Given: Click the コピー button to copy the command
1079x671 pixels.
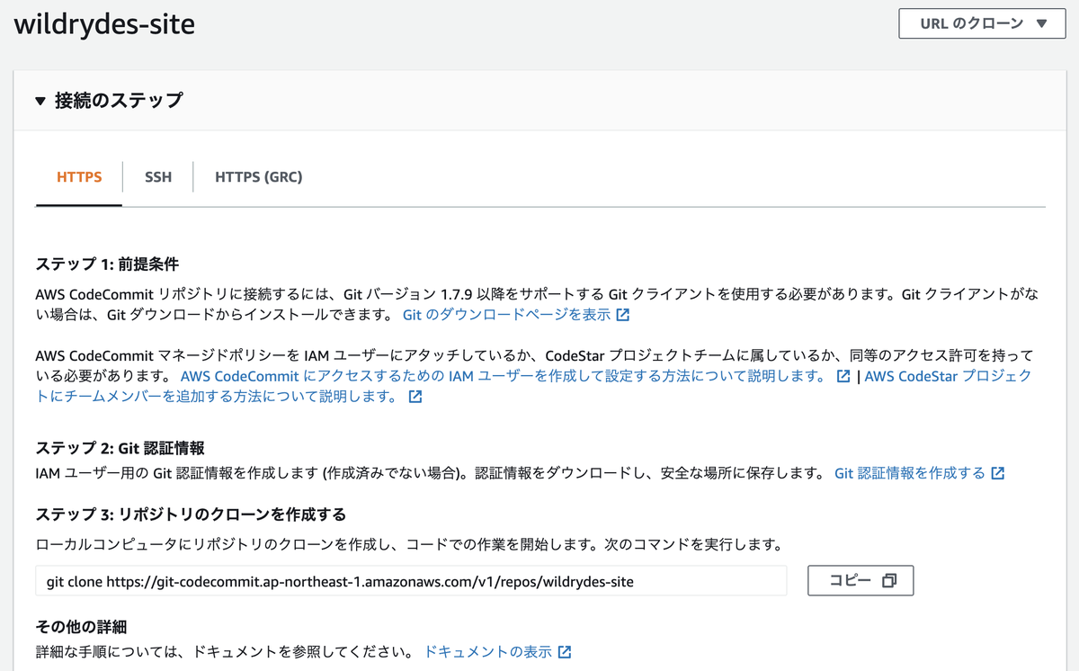Looking at the screenshot, I should pyautogui.click(x=861, y=580).
